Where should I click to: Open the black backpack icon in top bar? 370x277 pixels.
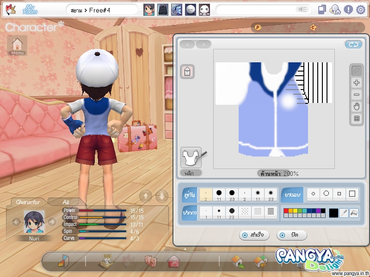[x=163, y=10]
